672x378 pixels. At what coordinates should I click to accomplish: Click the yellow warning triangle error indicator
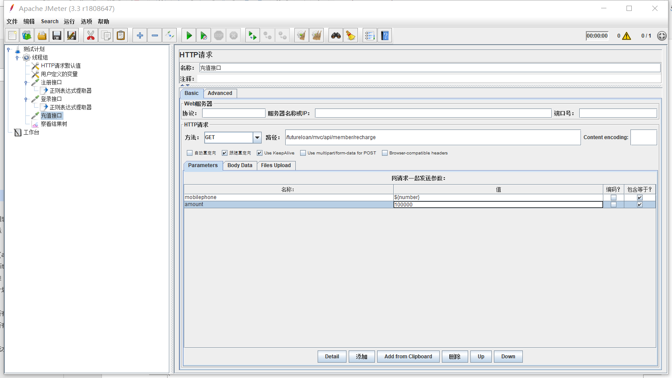pos(626,36)
